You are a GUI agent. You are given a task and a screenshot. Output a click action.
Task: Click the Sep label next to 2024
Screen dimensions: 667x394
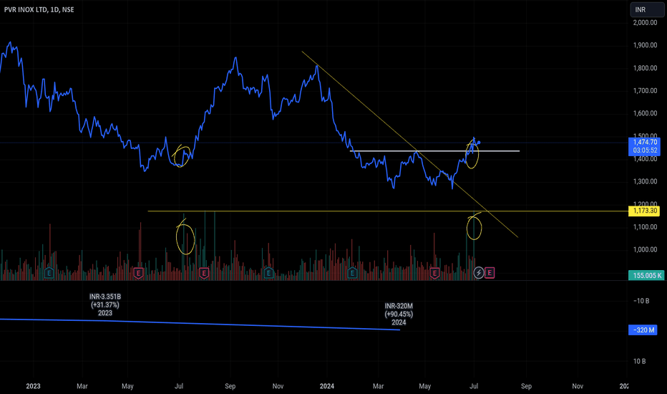pos(526,386)
